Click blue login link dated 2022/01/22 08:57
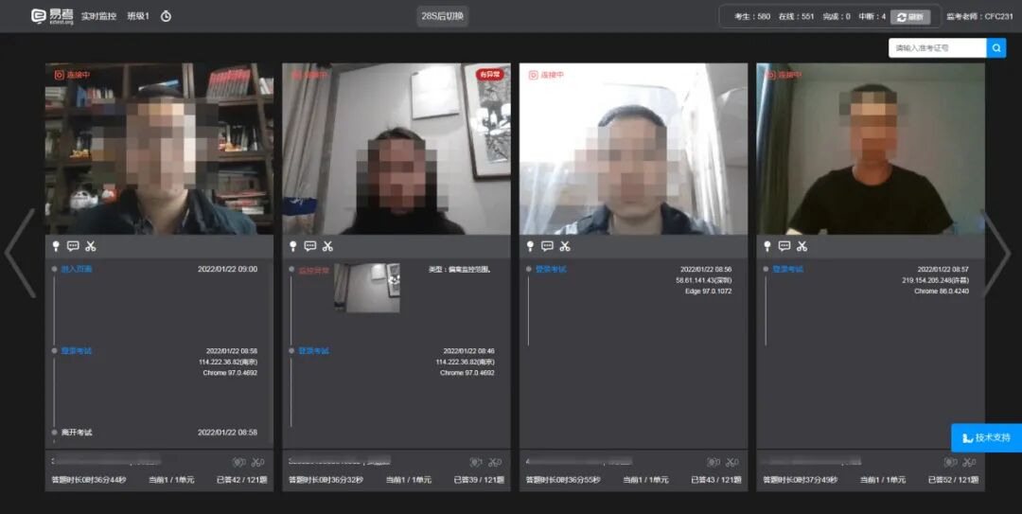Viewport: 1022px width, 514px height. coord(788,269)
